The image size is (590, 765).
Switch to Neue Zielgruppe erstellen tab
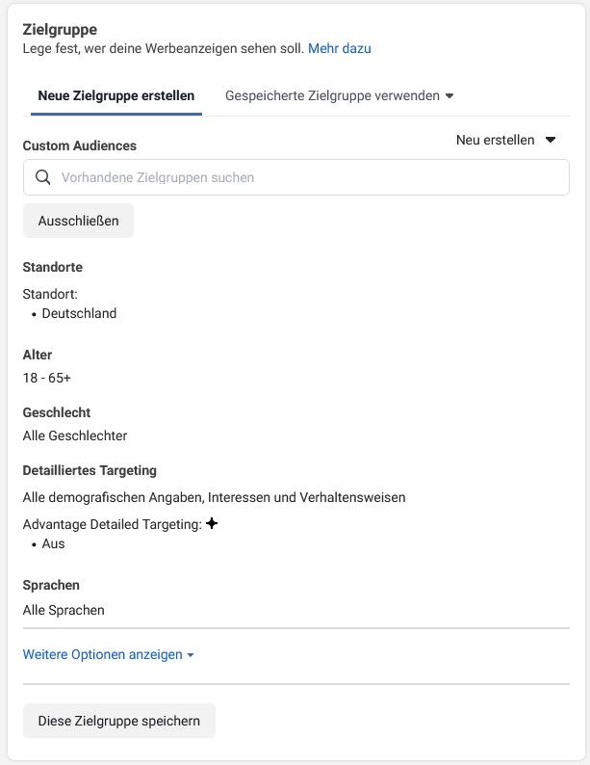coord(115,95)
